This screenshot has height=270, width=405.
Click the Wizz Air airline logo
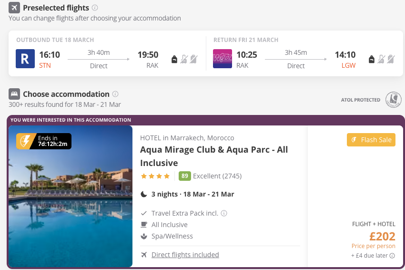tap(223, 59)
